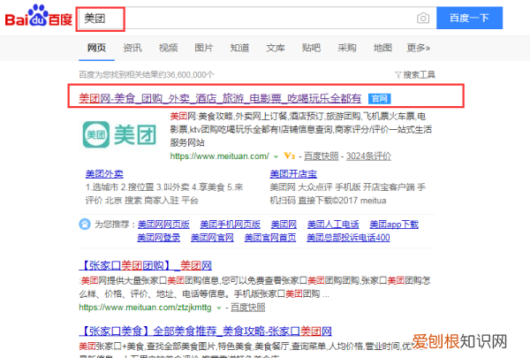Viewport: 530px width, 358px height.
Task: Expand the arrow after meituan.com/ztzjkmttg URL
Action: pos(219,308)
